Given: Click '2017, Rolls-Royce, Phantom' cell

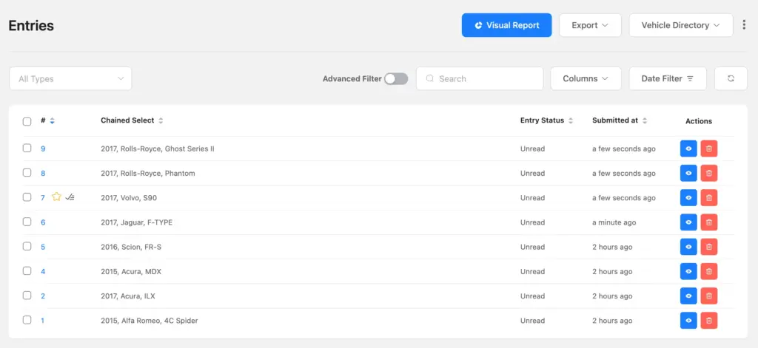Looking at the screenshot, I should 148,174.
